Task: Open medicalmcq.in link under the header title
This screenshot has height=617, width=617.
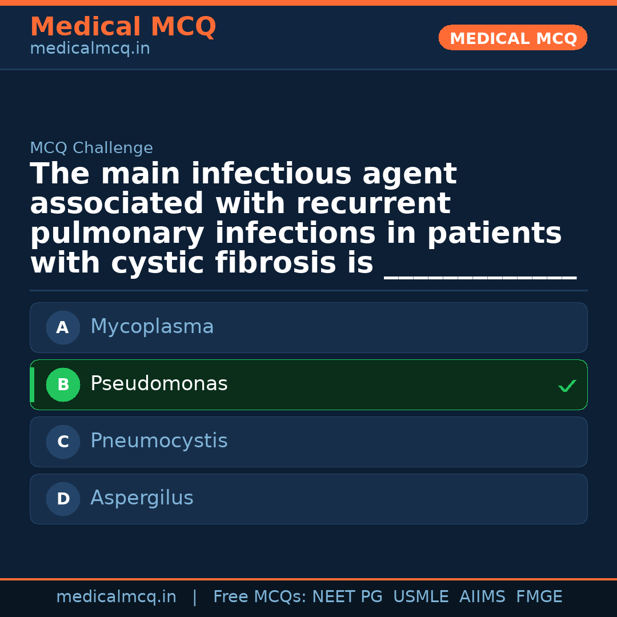Action: [90, 49]
